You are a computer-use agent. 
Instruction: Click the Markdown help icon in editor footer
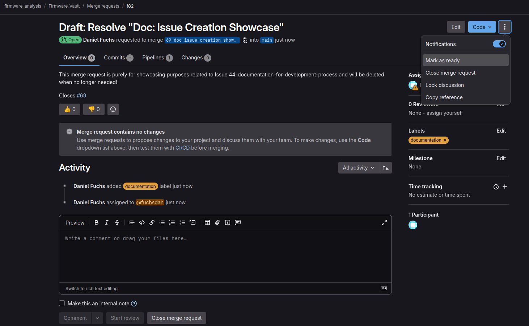point(384,288)
